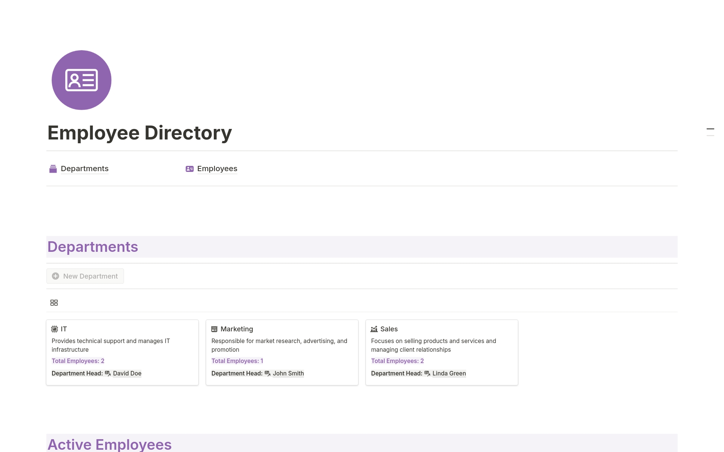Image resolution: width=724 pixels, height=452 pixels.
Task: Open the Departments link
Action: (x=84, y=169)
